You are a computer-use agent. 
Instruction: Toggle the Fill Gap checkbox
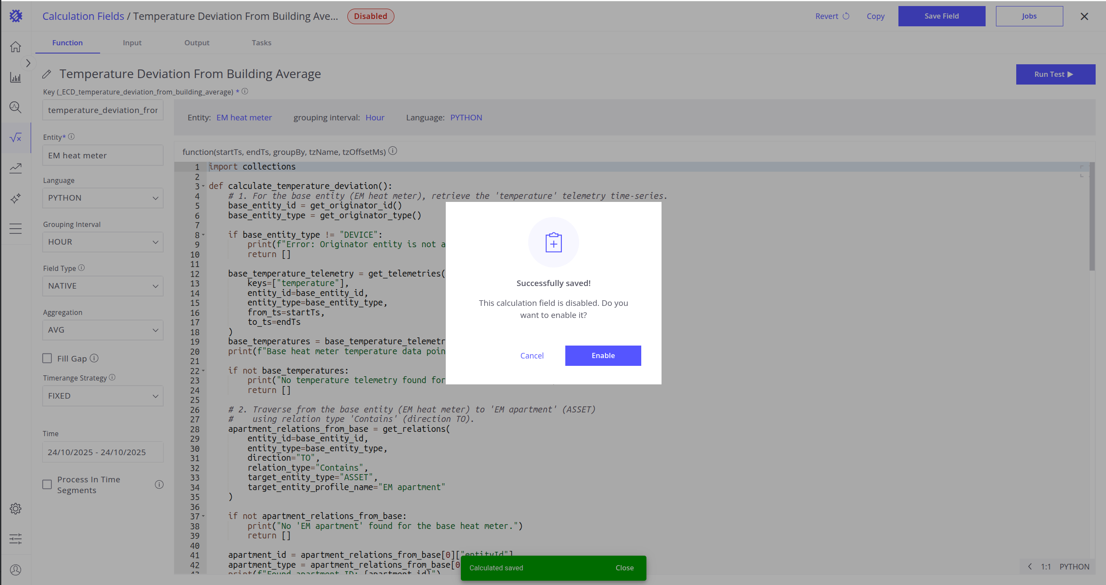[x=47, y=359]
